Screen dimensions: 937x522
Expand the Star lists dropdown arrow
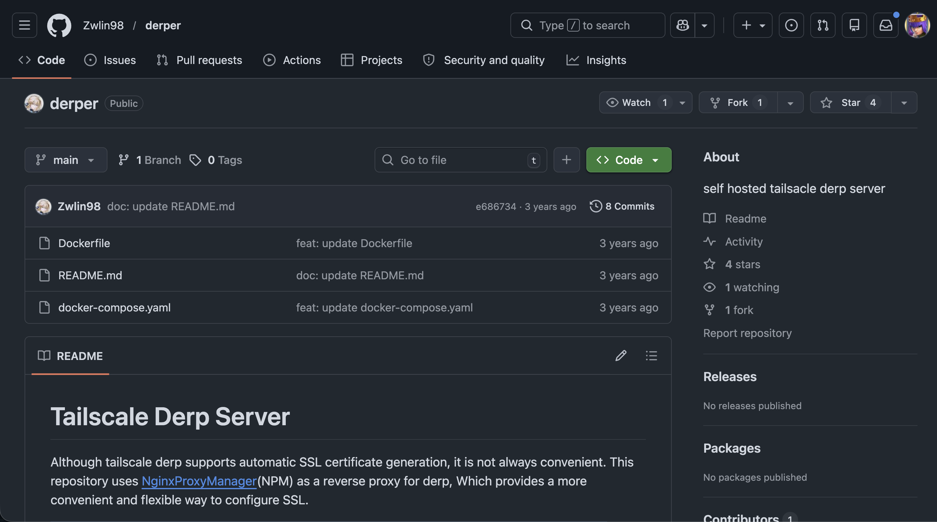[x=904, y=103]
